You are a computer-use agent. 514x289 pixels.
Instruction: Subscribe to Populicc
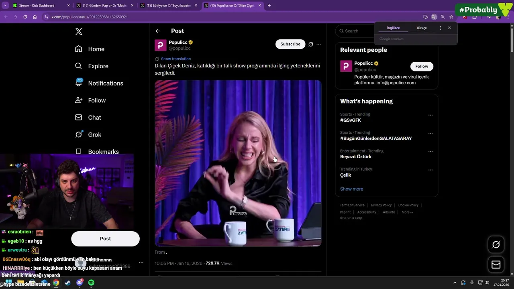290,44
